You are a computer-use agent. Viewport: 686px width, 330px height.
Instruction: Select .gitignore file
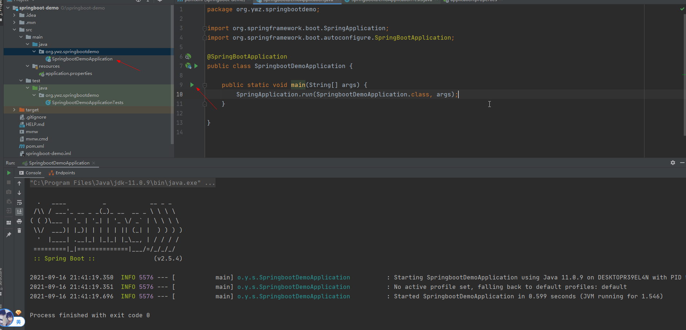[36, 117]
